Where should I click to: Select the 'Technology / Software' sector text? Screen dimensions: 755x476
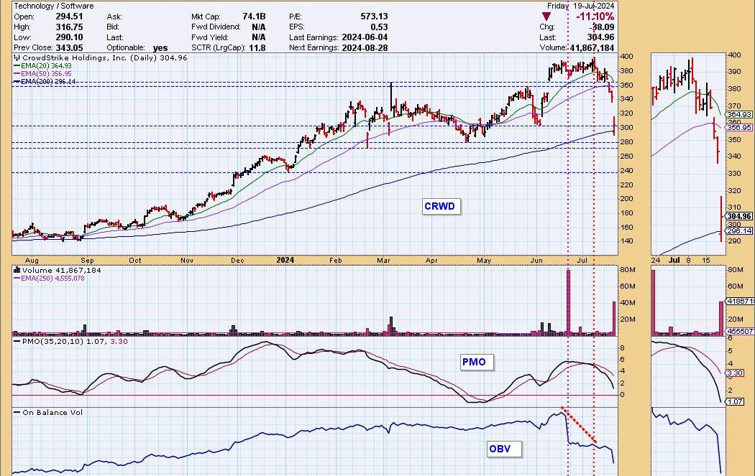pyautogui.click(x=53, y=6)
